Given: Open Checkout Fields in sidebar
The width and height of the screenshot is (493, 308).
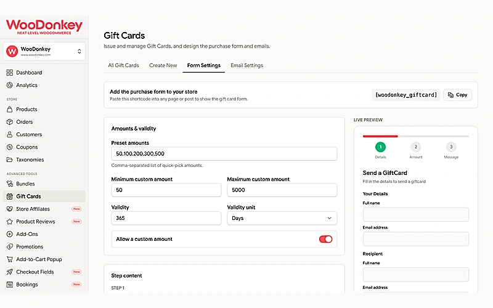Looking at the screenshot, I should 44,272.
